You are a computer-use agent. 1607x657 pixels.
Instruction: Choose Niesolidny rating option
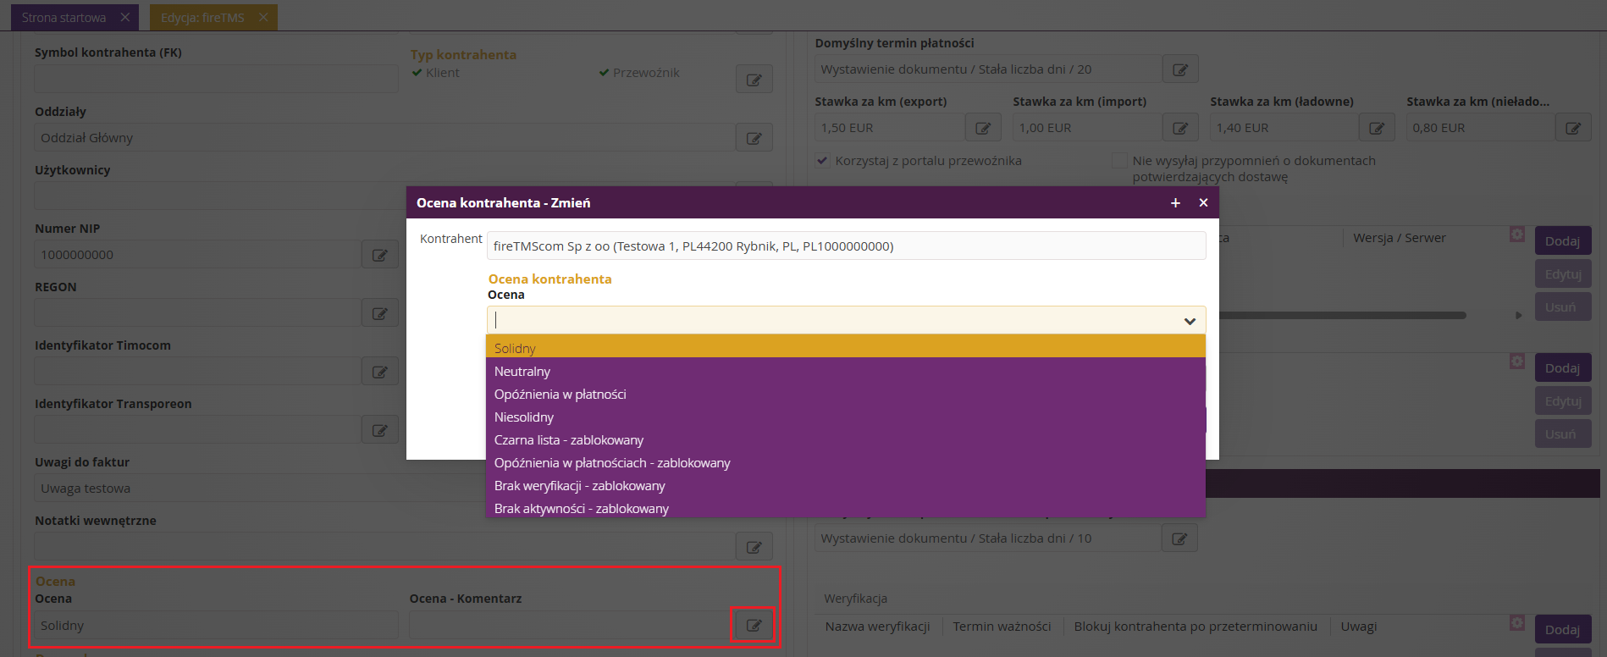click(845, 417)
